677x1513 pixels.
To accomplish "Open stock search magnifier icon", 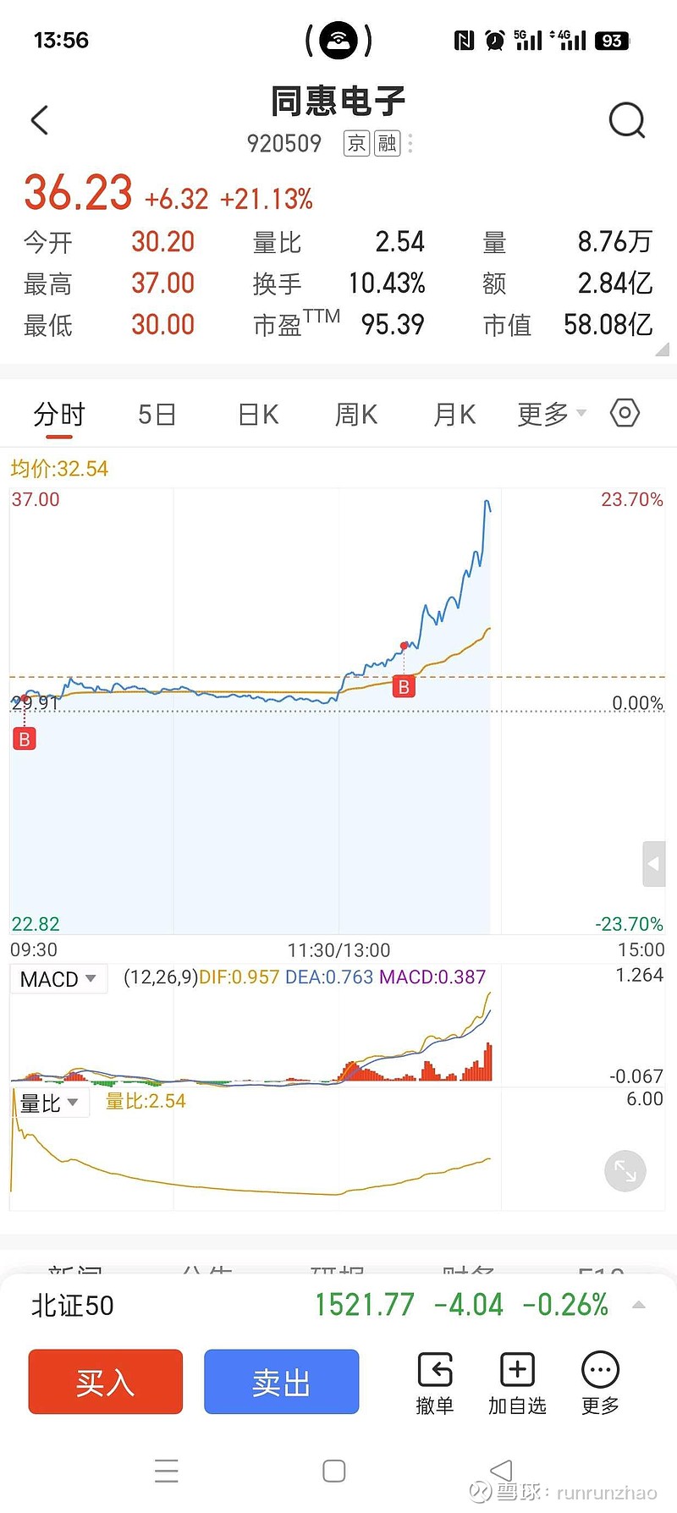I will pyautogui.click(x=626, y=120).
